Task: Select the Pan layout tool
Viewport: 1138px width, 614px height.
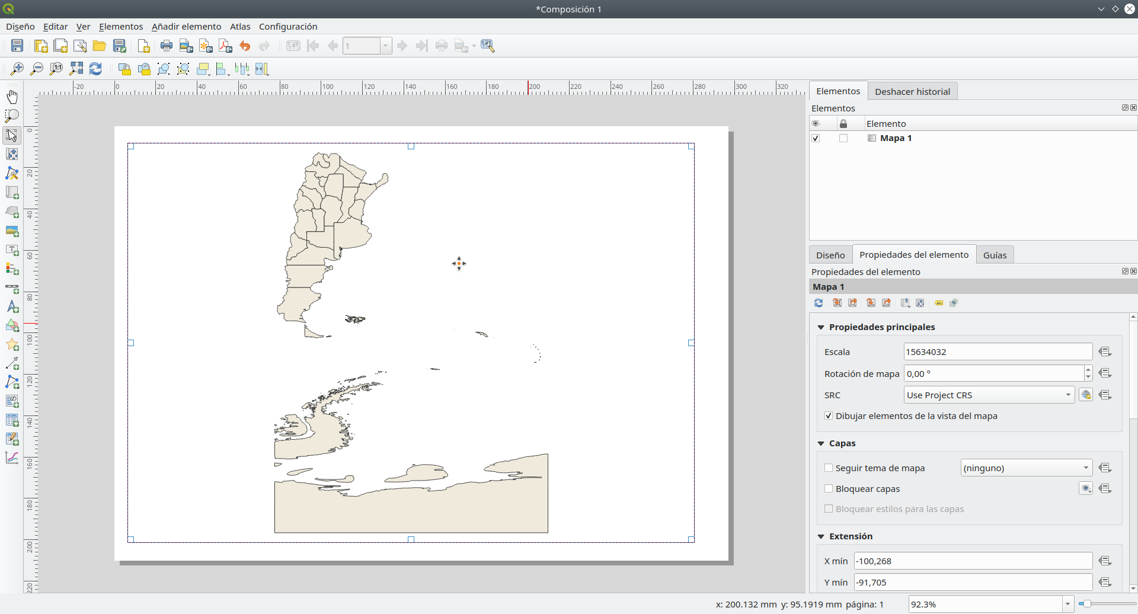Action: tap(12, 97)
